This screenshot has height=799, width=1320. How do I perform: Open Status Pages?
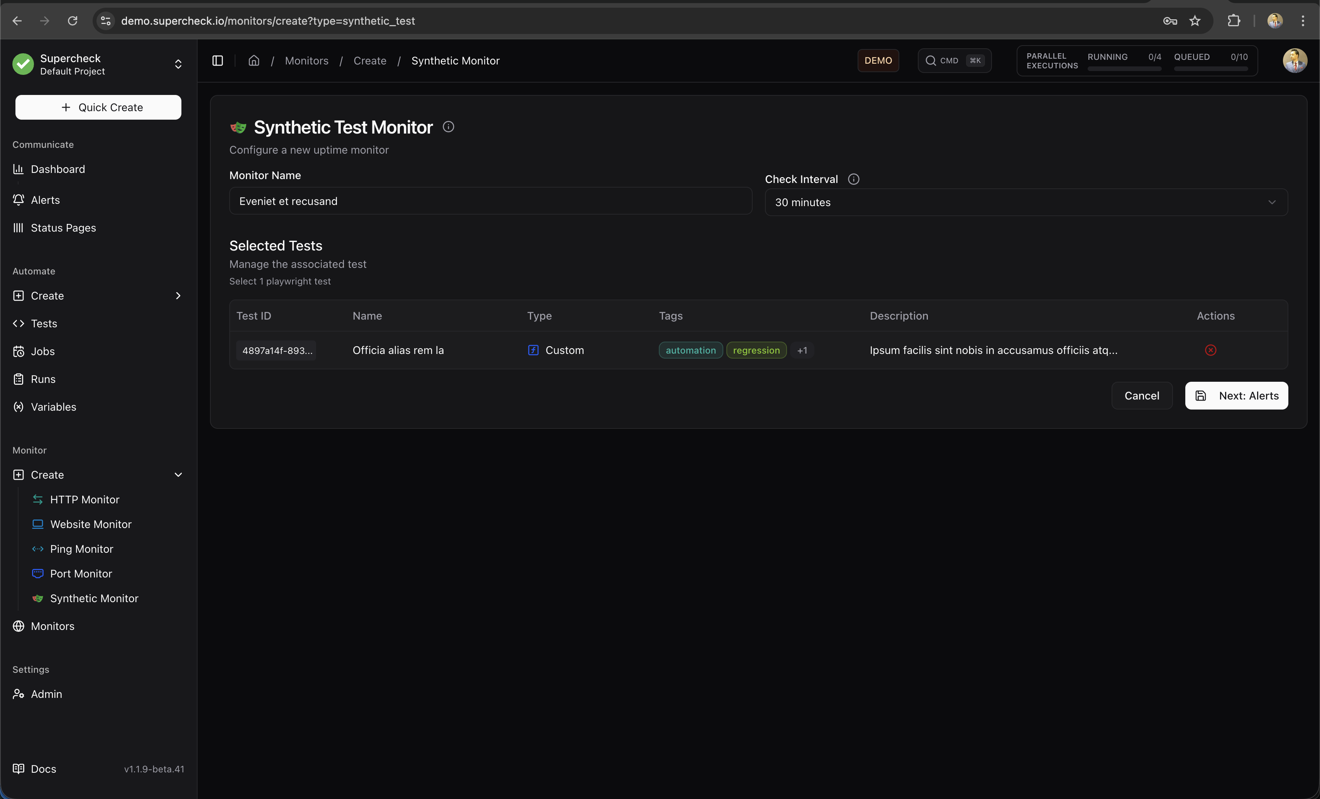click(x=63, y=227)
